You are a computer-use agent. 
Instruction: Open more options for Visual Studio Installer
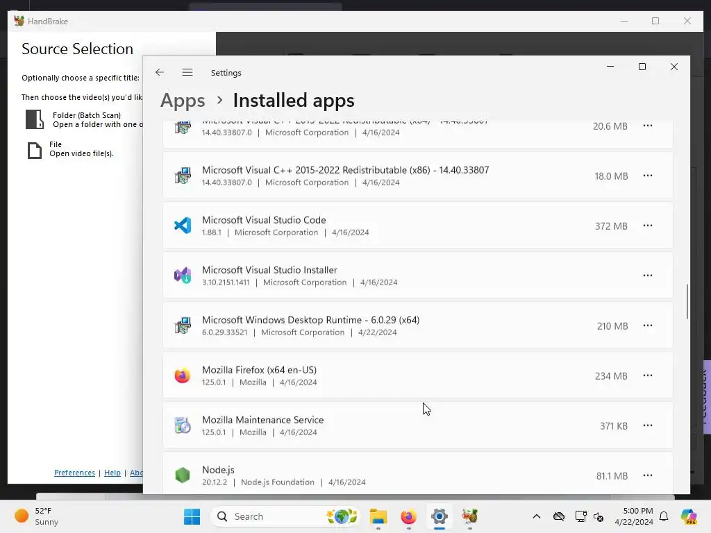pyautogui.click(x=648, y=275)
